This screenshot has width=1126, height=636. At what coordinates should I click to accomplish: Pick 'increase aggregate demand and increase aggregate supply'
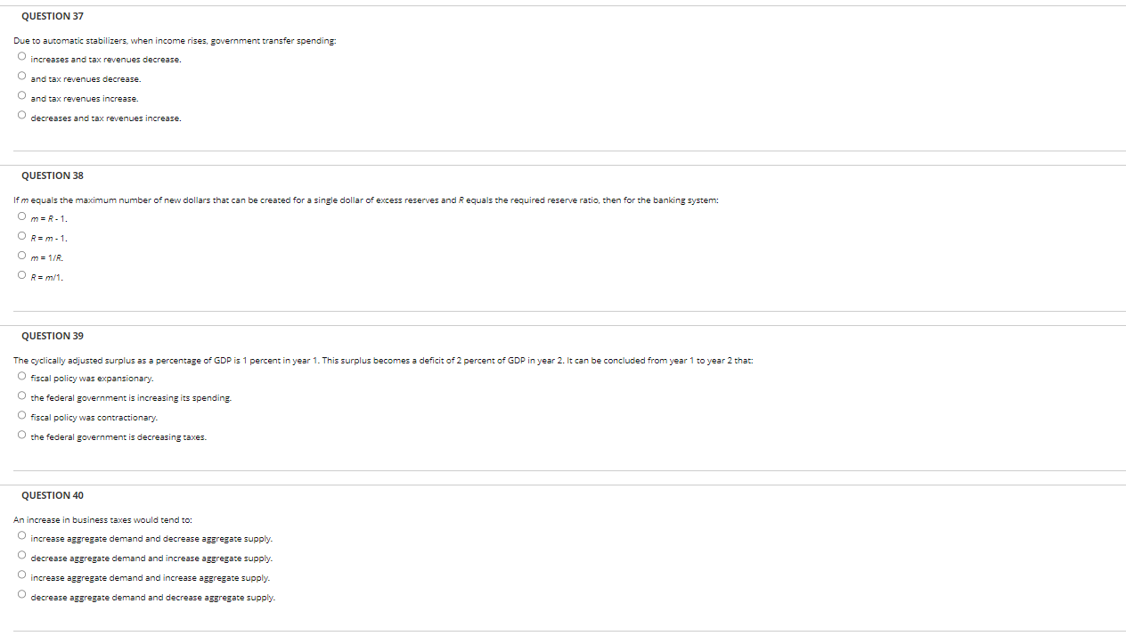(x=20, y=575)
